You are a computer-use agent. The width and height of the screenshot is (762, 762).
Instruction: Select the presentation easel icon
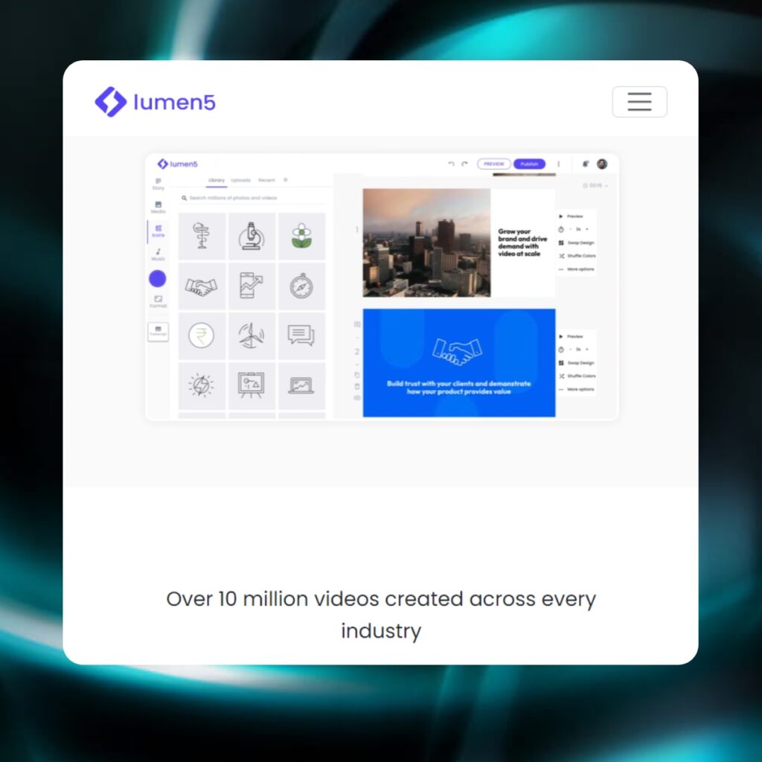[252, 386]
